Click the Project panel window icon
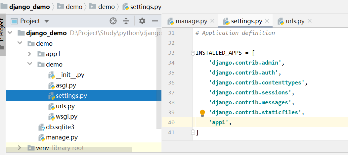 (14, 21)
